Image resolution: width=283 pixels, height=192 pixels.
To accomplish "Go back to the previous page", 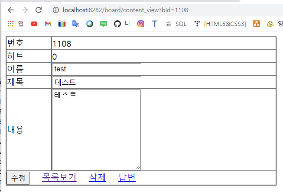I will click(x=11, y=10).
